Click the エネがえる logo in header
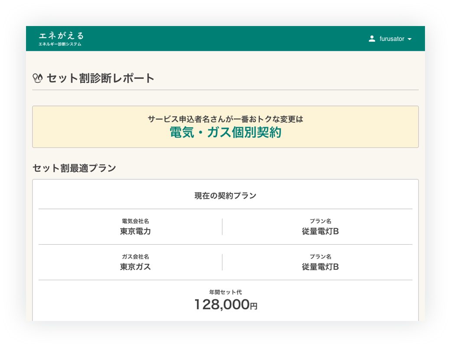The height and width of the screenshot is (347, 451). click(61, 36)
